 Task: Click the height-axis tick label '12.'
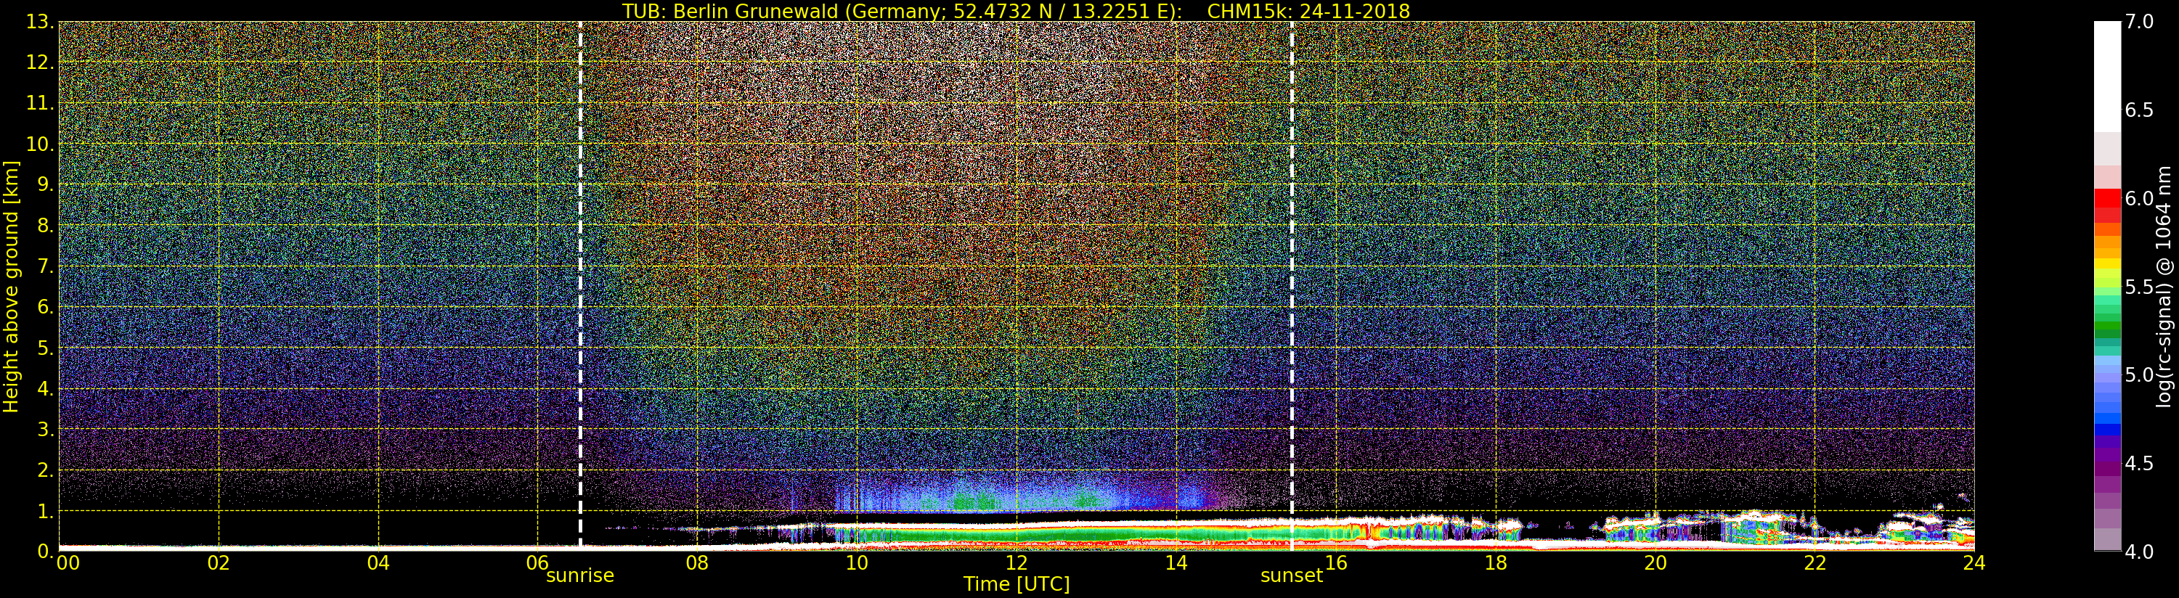pyautogui.click(x=41, y=63)
